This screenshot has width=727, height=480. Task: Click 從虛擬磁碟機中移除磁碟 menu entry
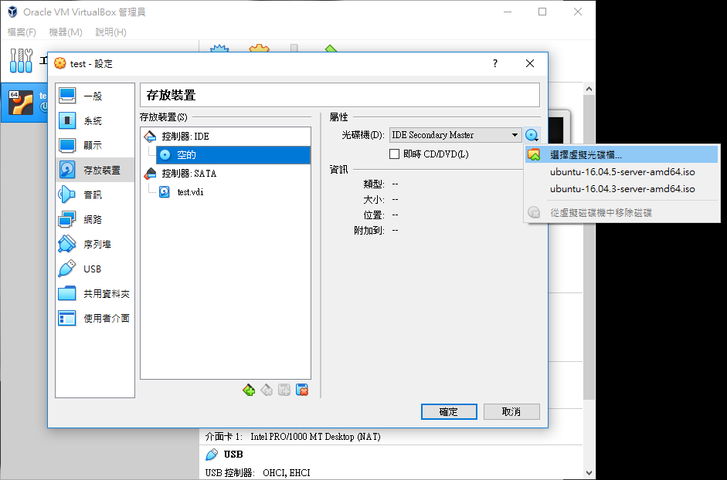coord(622,213)
